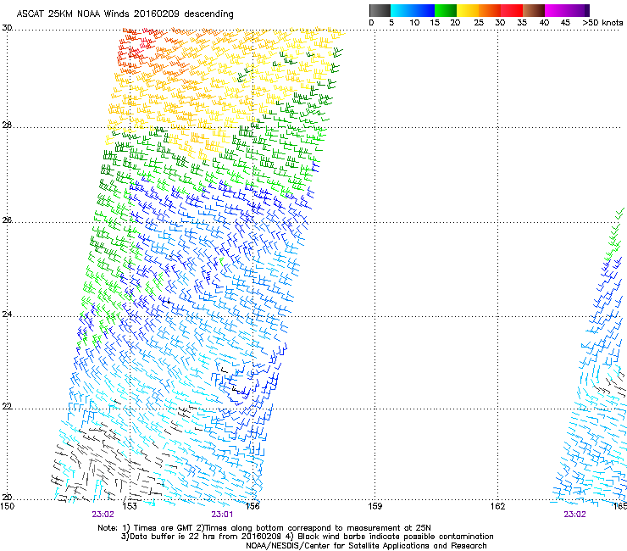Click the "25" label under the color scale
Image resolution: width=627 pixels, height=551 pixels.
479,23
